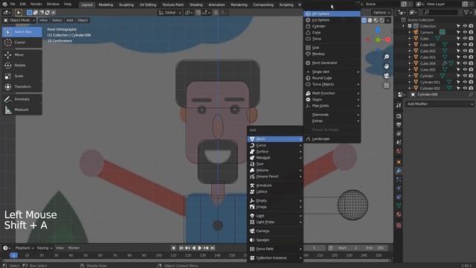Toggle visibility of Cylinder.001
Screen dimensions: 476x268
465,83
